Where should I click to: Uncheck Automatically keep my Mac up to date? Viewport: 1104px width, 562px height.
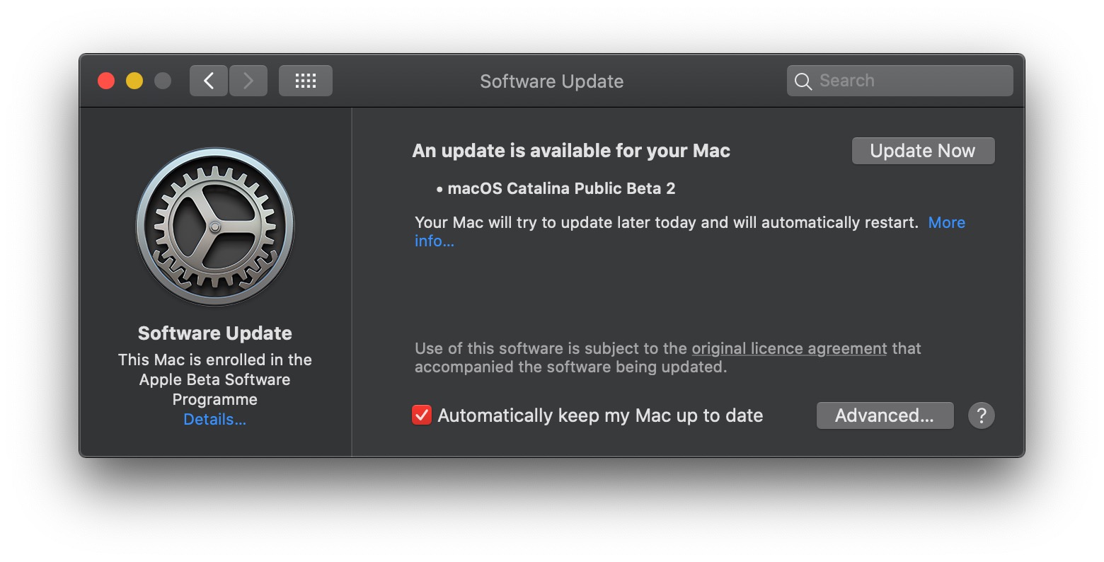click(x=422, y=415)
